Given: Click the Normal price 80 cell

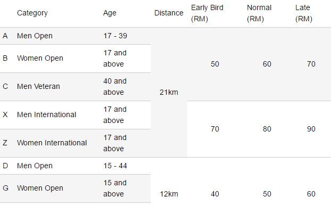Looking at the screenshot, I should 267,129.
